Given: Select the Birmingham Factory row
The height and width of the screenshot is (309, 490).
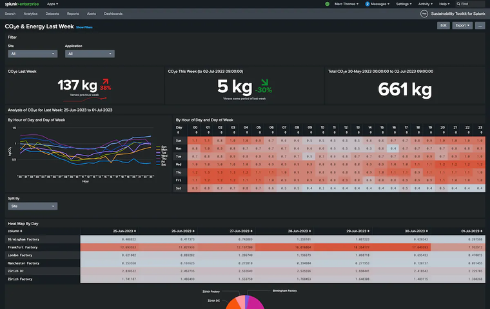Looking at the screenshot, I should pos(245,239).
